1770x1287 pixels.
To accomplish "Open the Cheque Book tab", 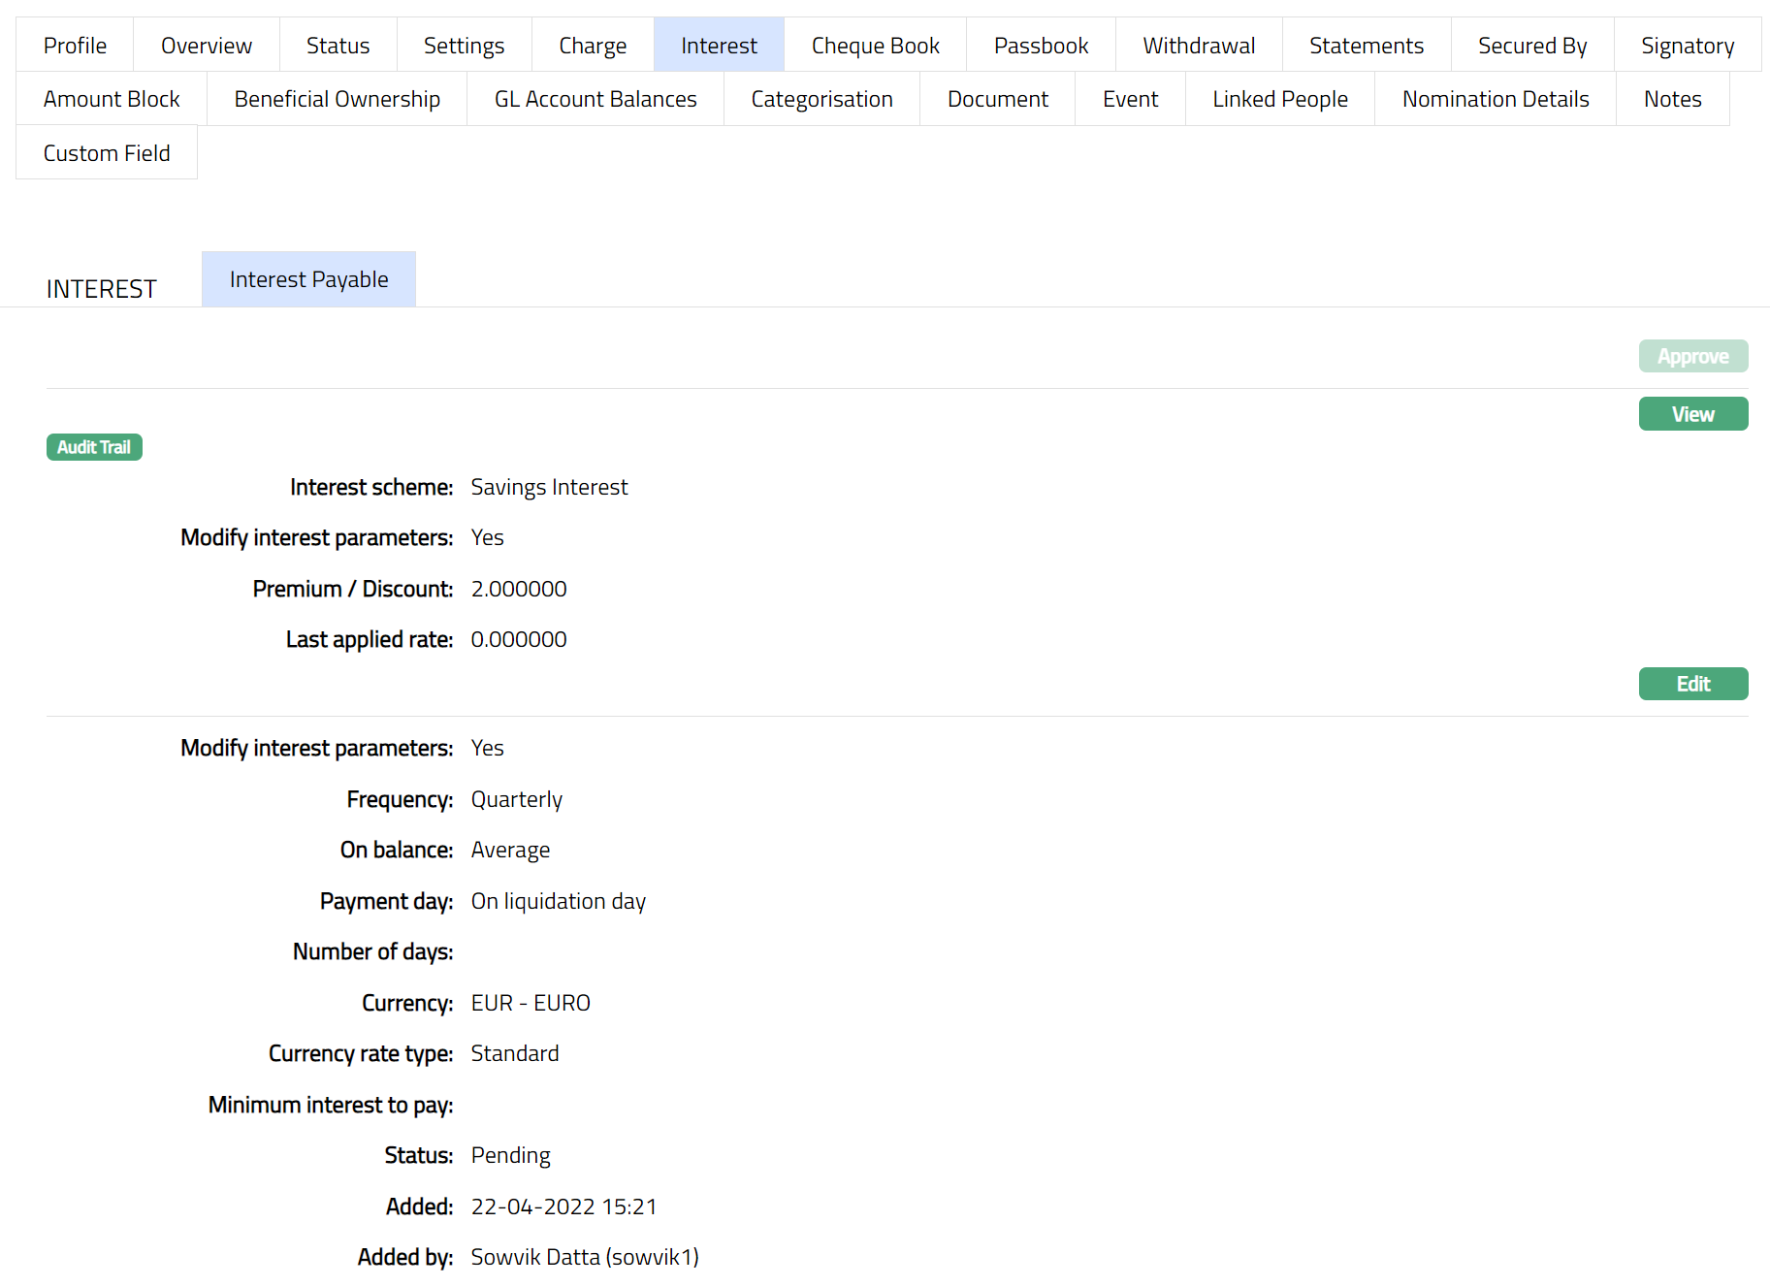I will click(x=875, y=46).
